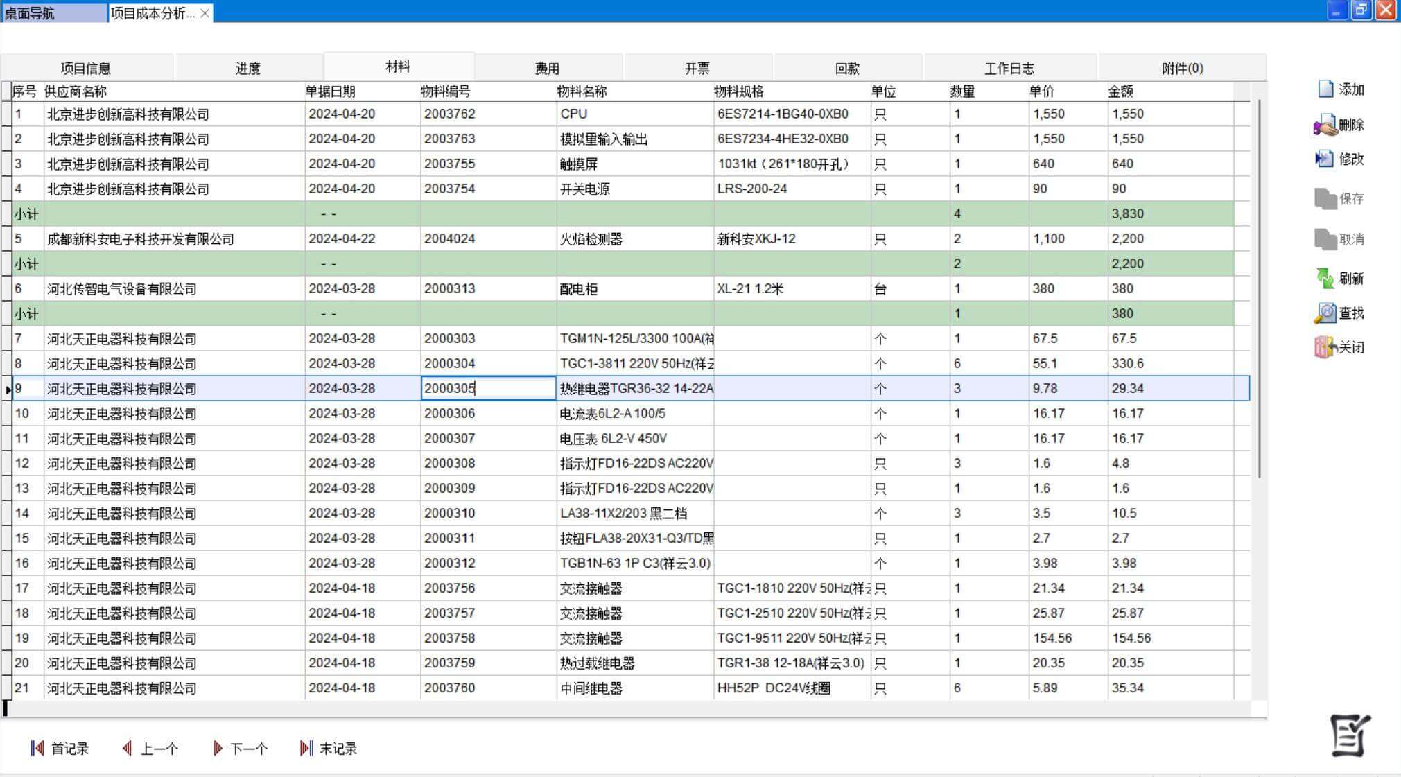Click the 查找 (Find) magnifier icon
The height and width of the screenshot is (777, 1401).
[1325, 313]
